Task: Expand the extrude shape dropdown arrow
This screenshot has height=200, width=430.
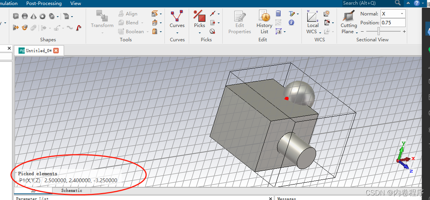Action: 72,17
